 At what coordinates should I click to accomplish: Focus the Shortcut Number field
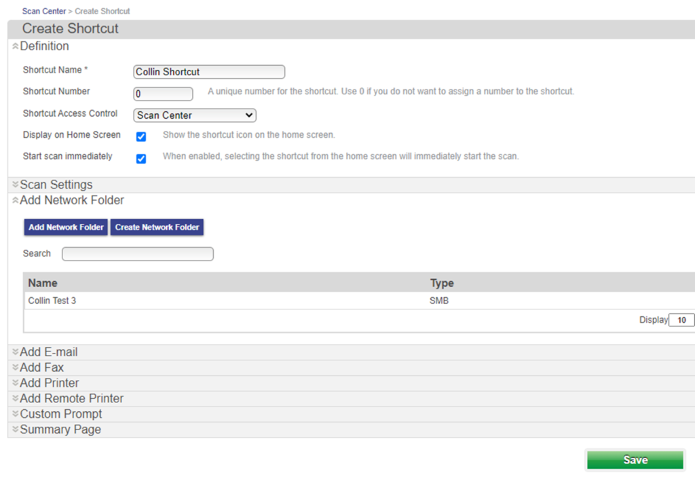click(163, 94)
